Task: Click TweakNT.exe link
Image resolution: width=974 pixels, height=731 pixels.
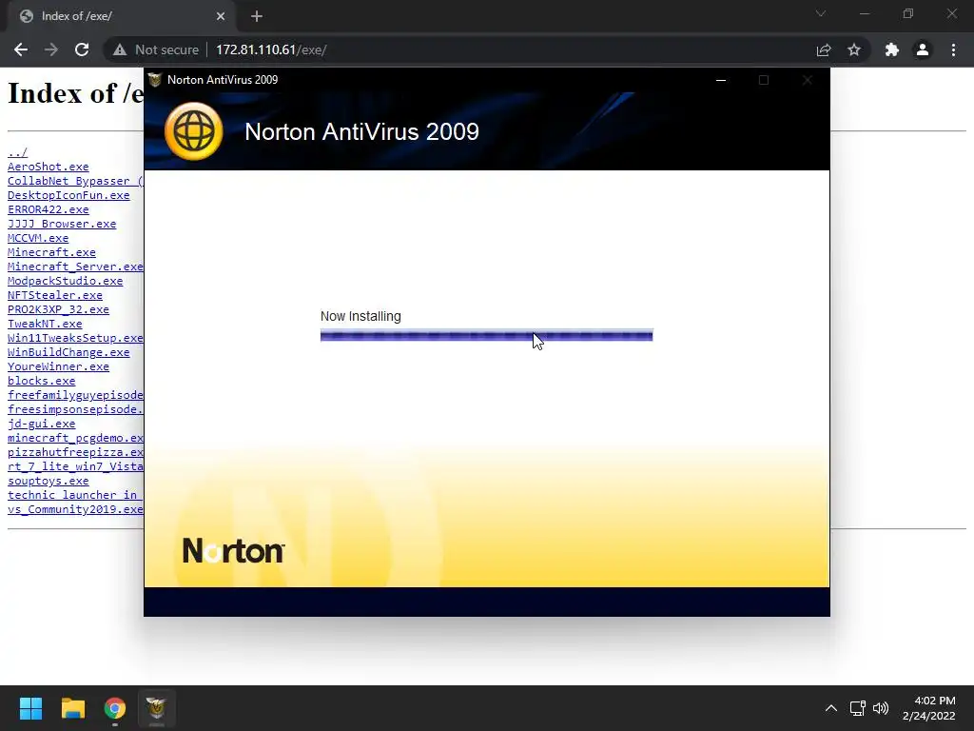Action: 45,324
